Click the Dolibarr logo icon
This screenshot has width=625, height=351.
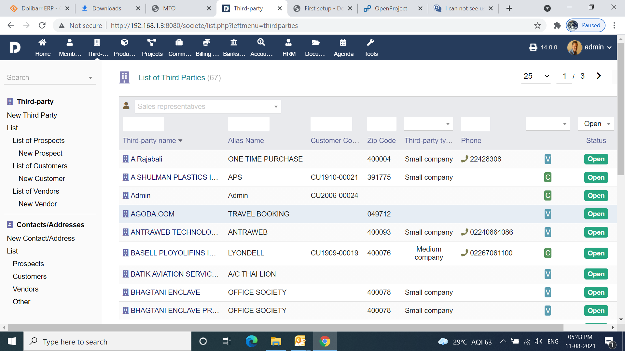click(x=15, y=47)
